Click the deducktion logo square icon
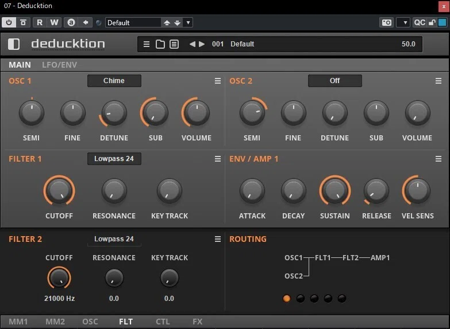The height and width of the screenshot is (329, 450). (14, 44)
